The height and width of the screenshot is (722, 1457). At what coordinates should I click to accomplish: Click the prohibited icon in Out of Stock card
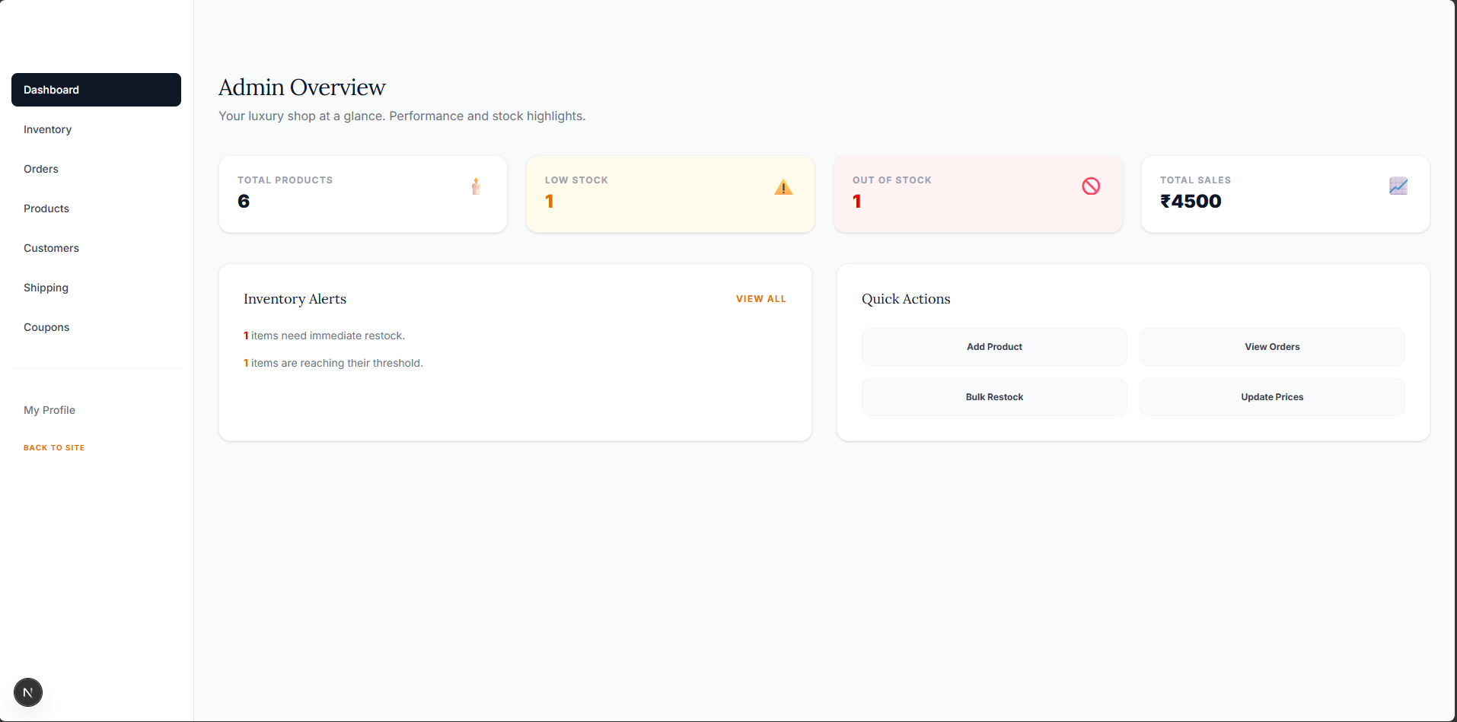(1091, 186)
